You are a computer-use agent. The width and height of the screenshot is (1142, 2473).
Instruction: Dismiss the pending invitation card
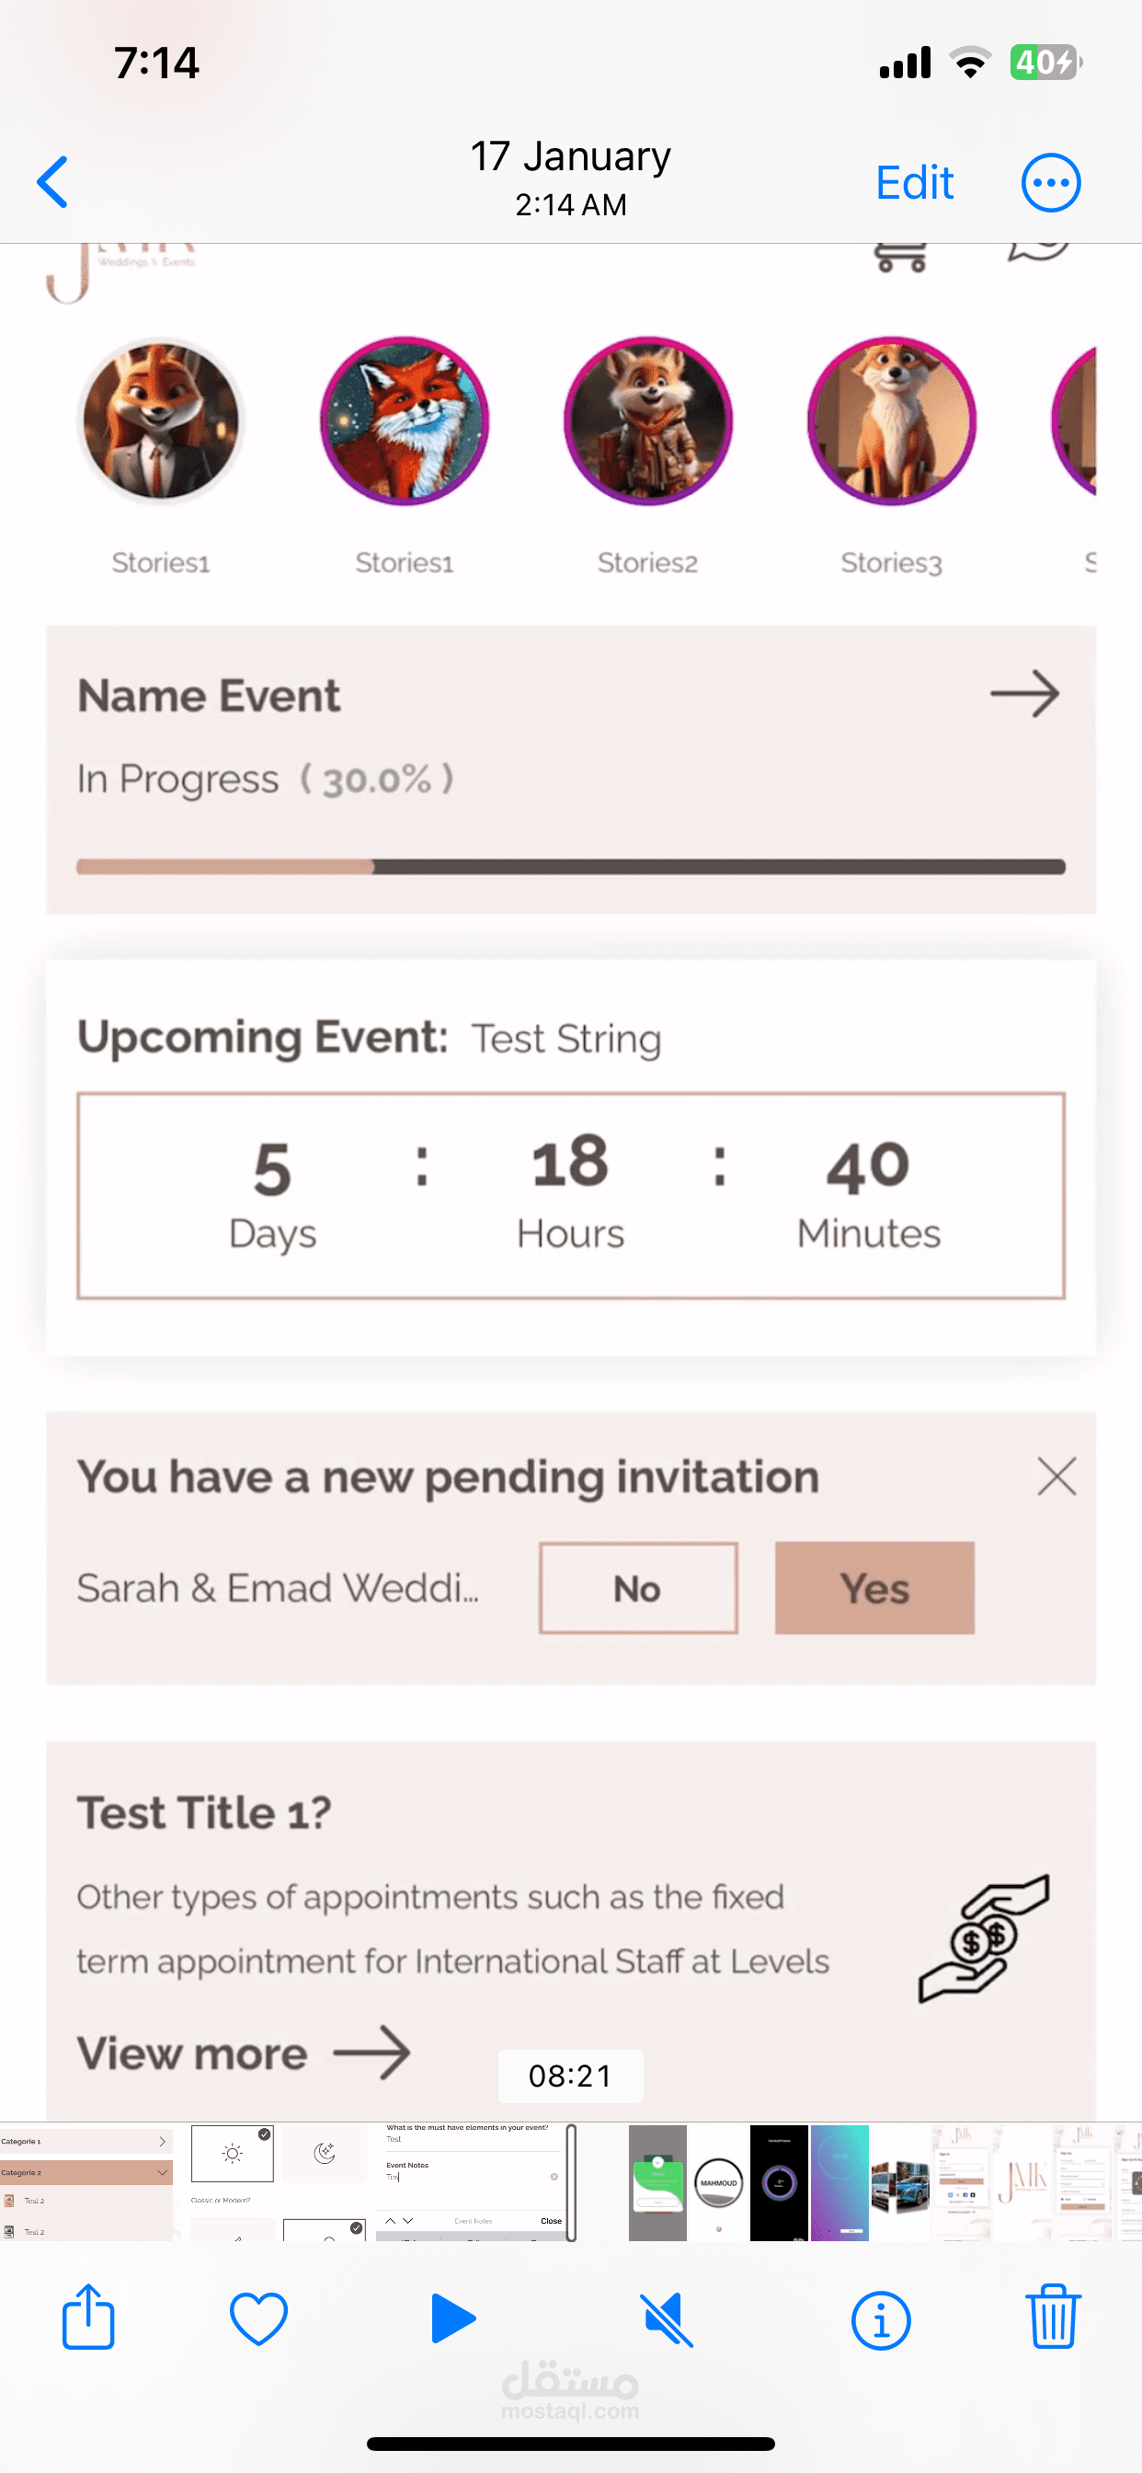pos(1056,1477)
